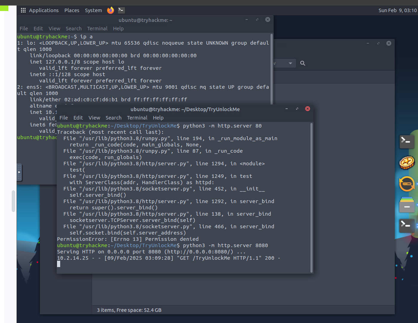This screenshot has width=418, height=323.
Task: Click the orange circular link icon in the dock
Action: click(x=407, y=184)
